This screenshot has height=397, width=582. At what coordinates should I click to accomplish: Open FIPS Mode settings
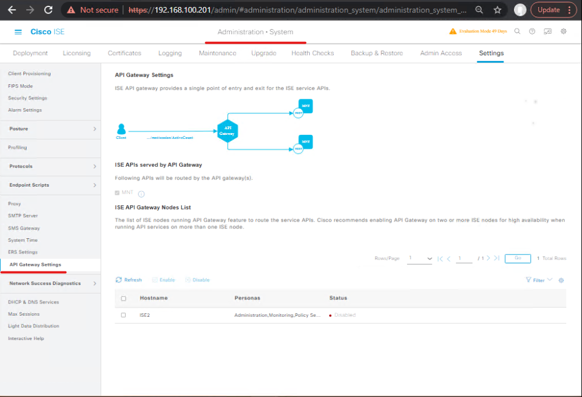(x=20, y=85)
